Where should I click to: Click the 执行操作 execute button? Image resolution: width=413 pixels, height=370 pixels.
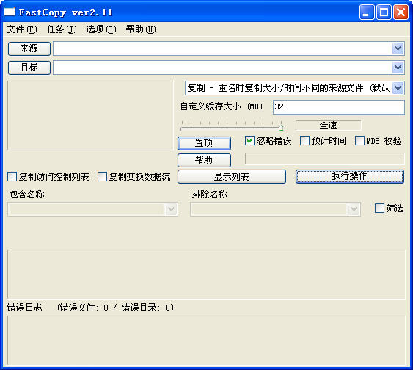click(x=349, y=176)
